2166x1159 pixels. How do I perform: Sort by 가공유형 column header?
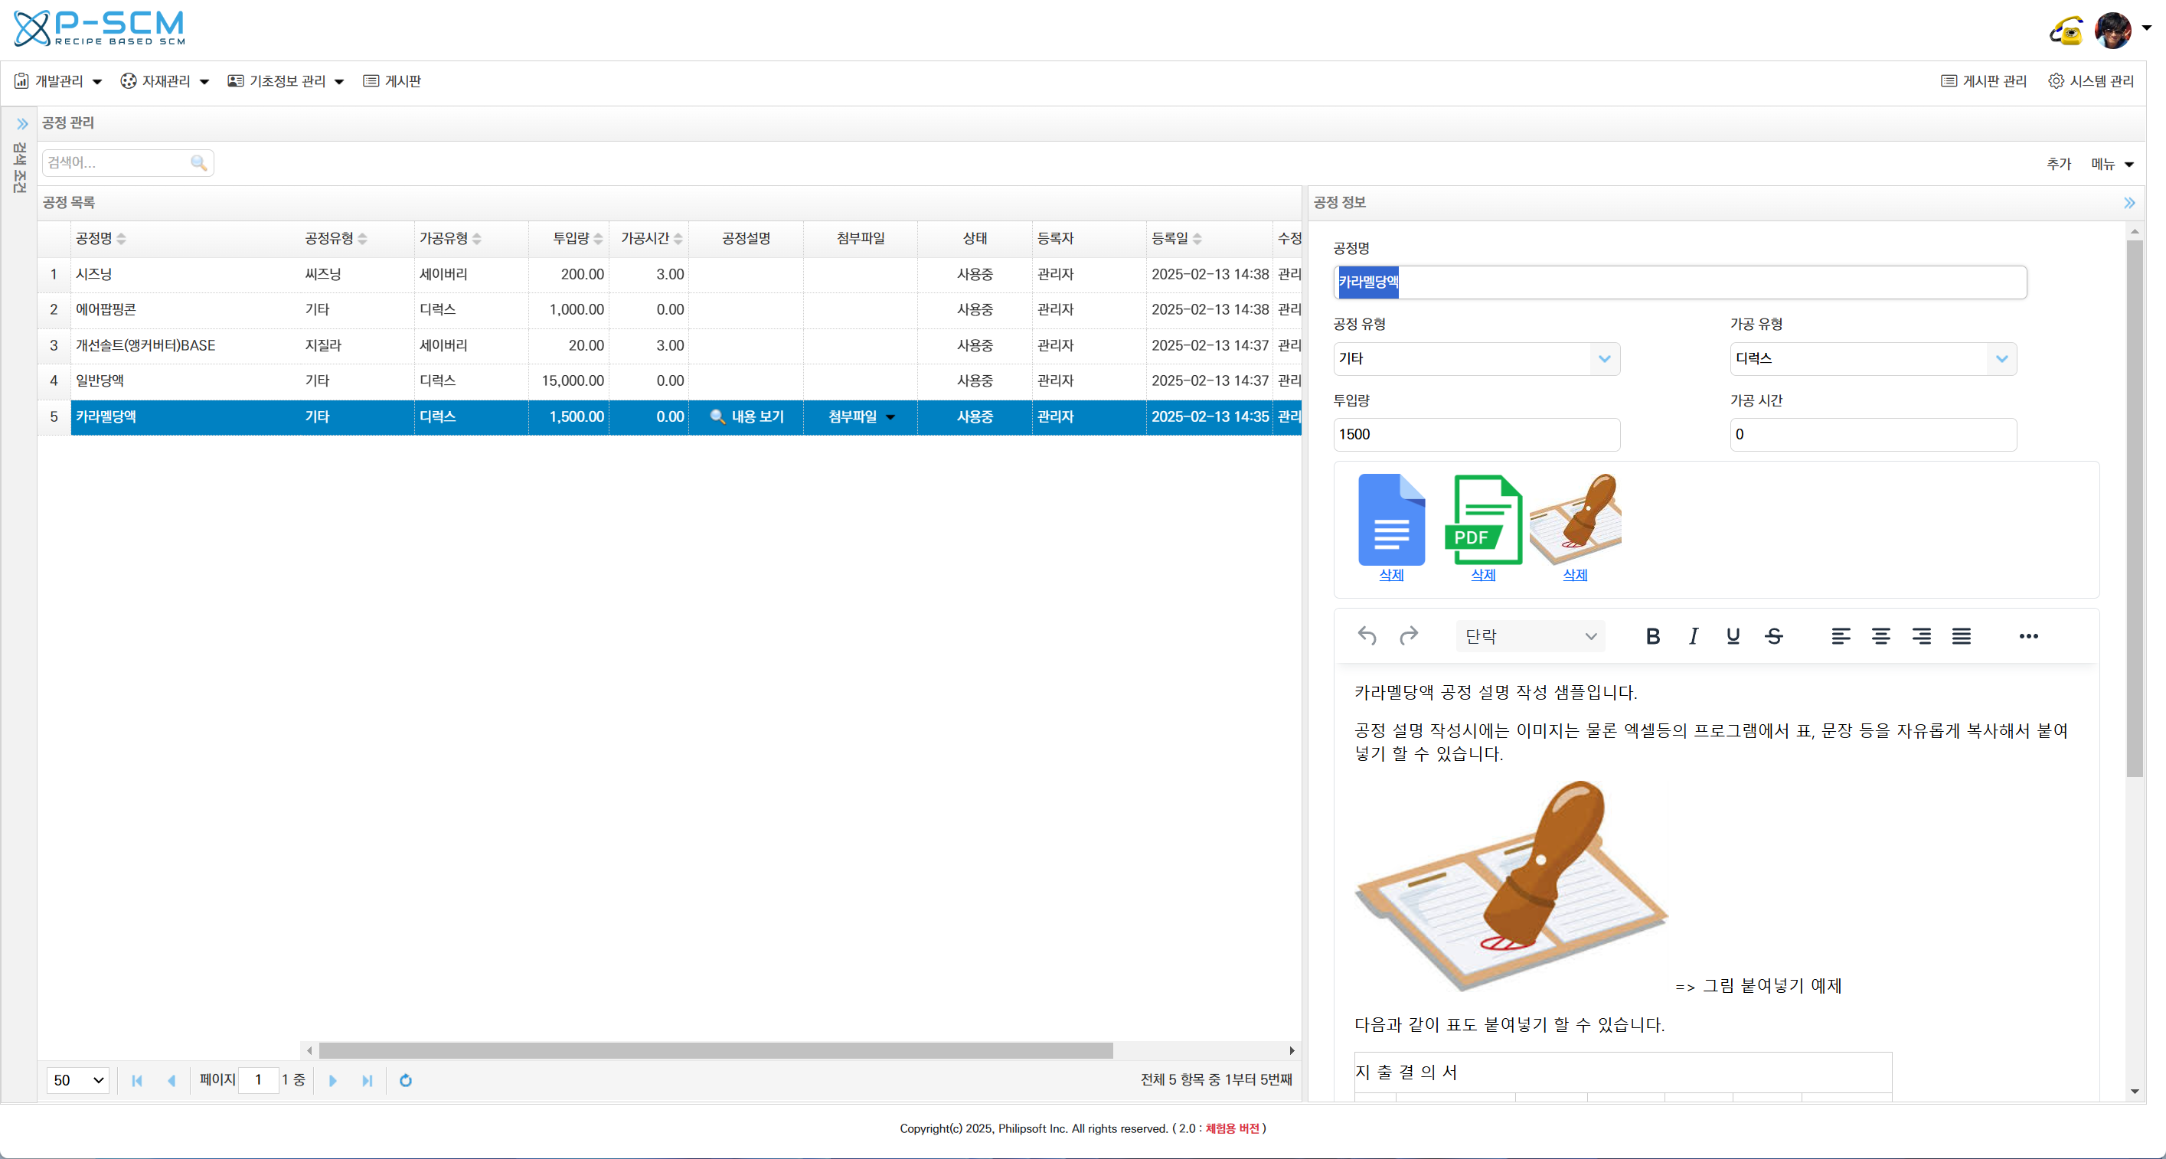coord(451,239)
